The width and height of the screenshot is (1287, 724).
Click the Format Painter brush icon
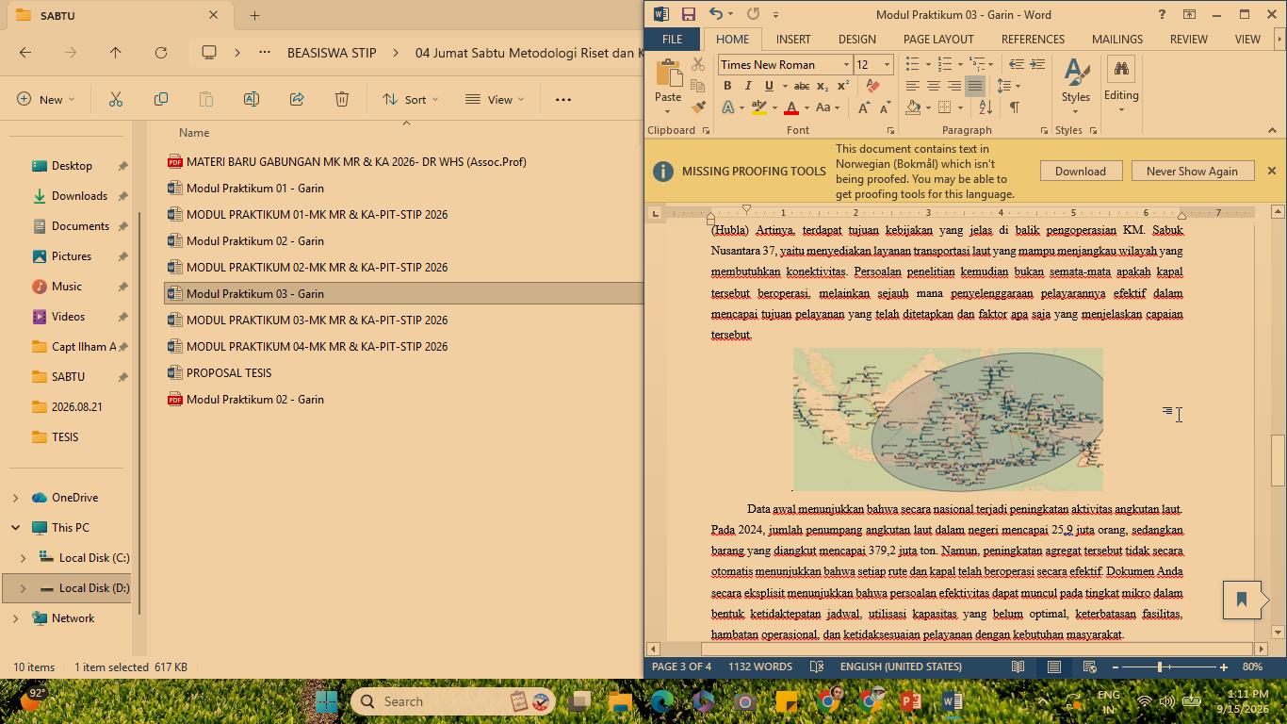[x=698, y=107]
